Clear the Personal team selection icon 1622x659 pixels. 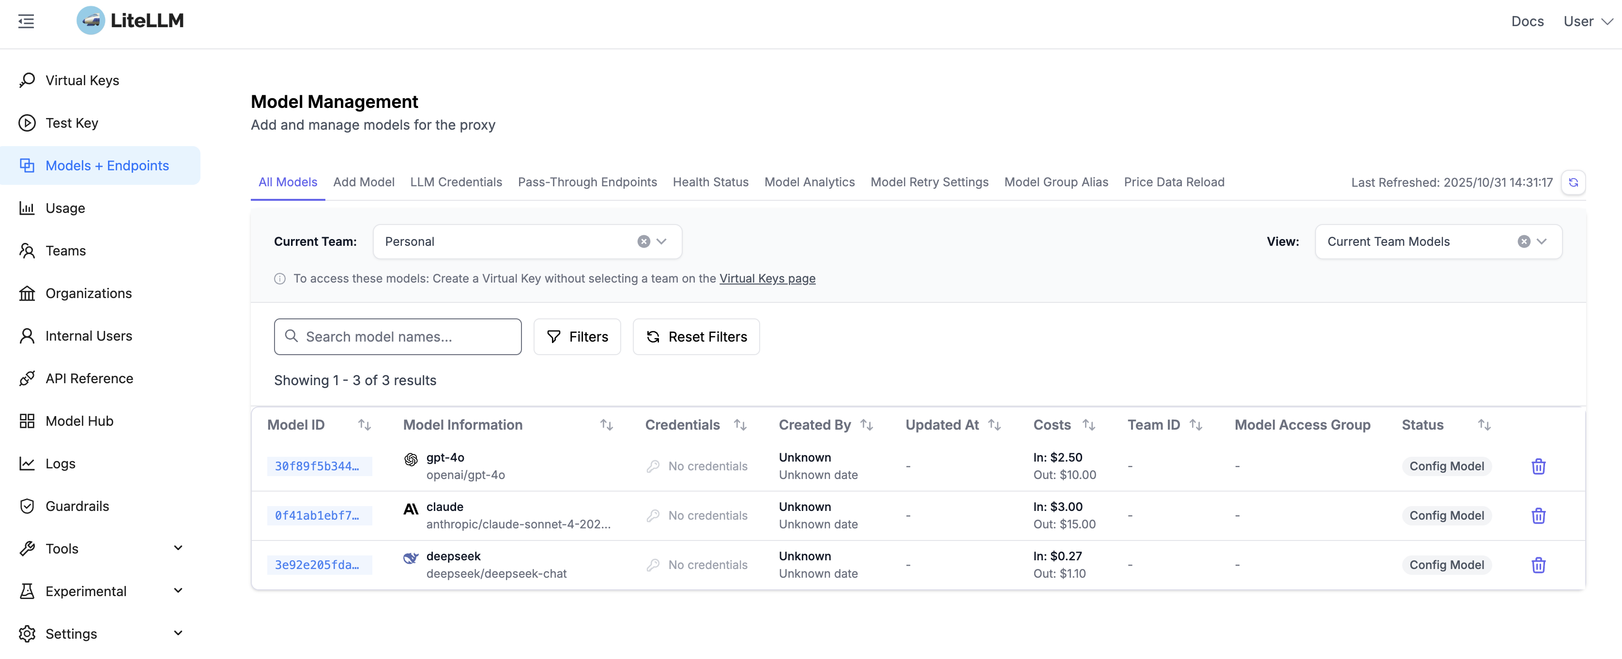[x=643, y=242]
